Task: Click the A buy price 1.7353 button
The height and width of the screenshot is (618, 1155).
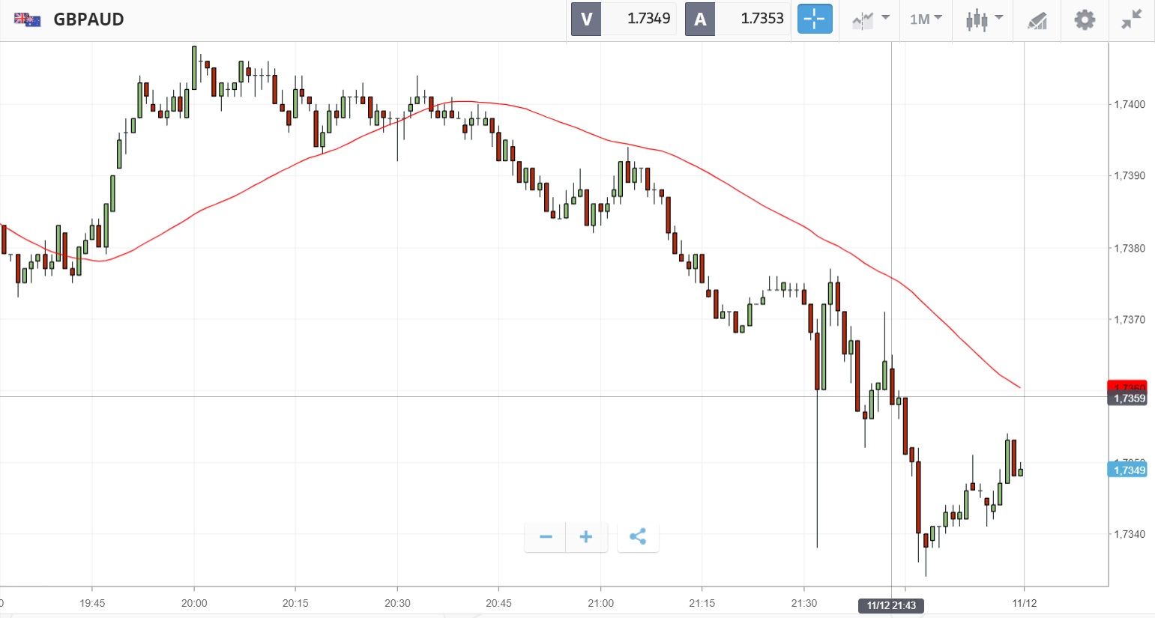Action: [x=738, y=19]
